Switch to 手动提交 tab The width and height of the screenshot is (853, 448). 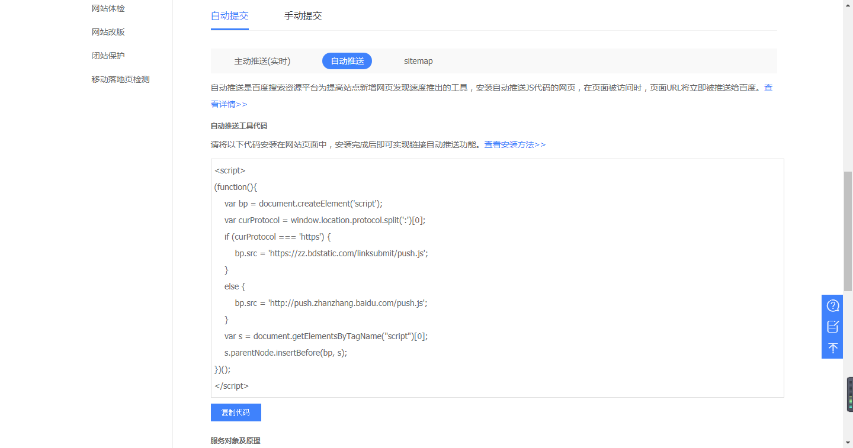[303, 16]
